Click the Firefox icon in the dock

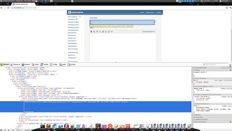48,126
